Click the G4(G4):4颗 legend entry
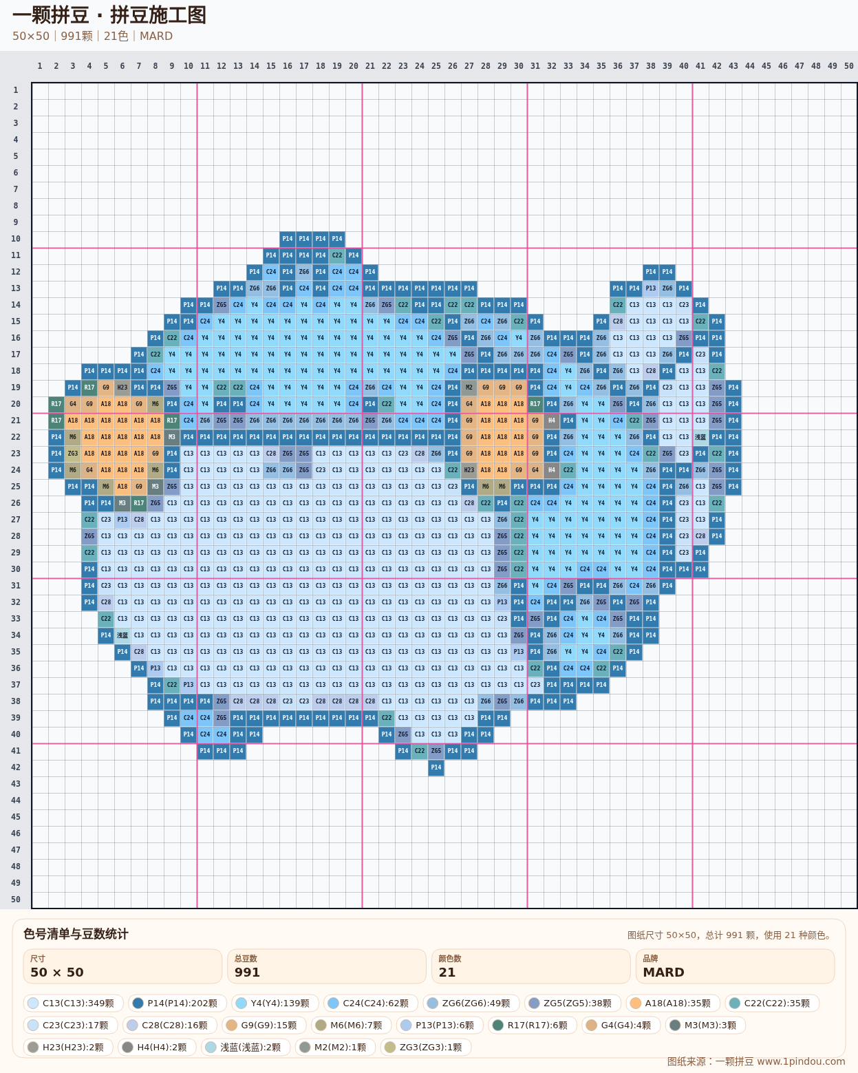 tap(621, 1025)
